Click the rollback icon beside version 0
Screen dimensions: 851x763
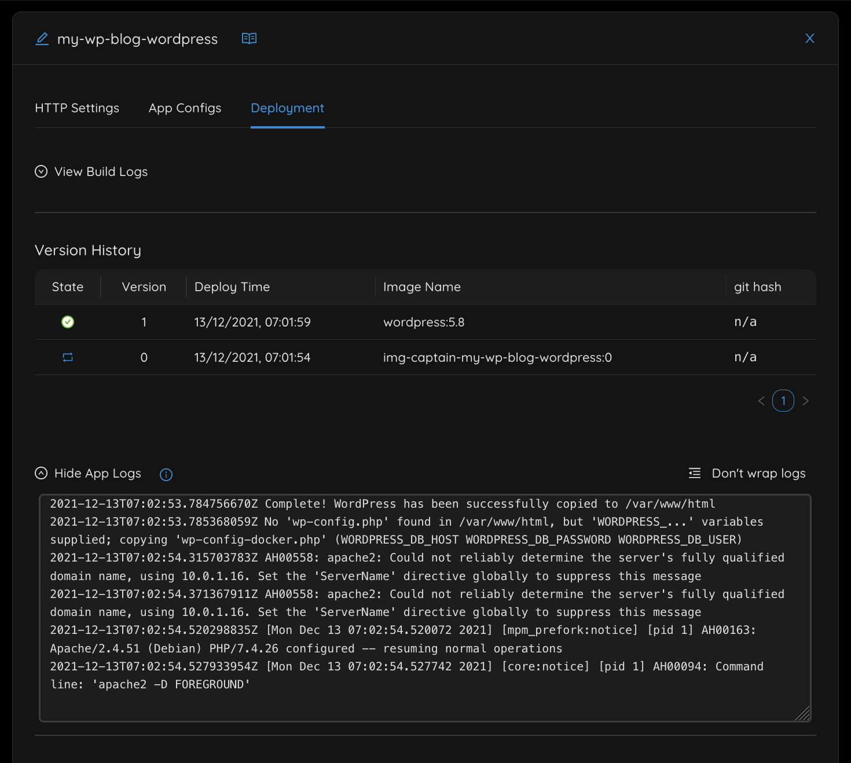tap(67, 357)
